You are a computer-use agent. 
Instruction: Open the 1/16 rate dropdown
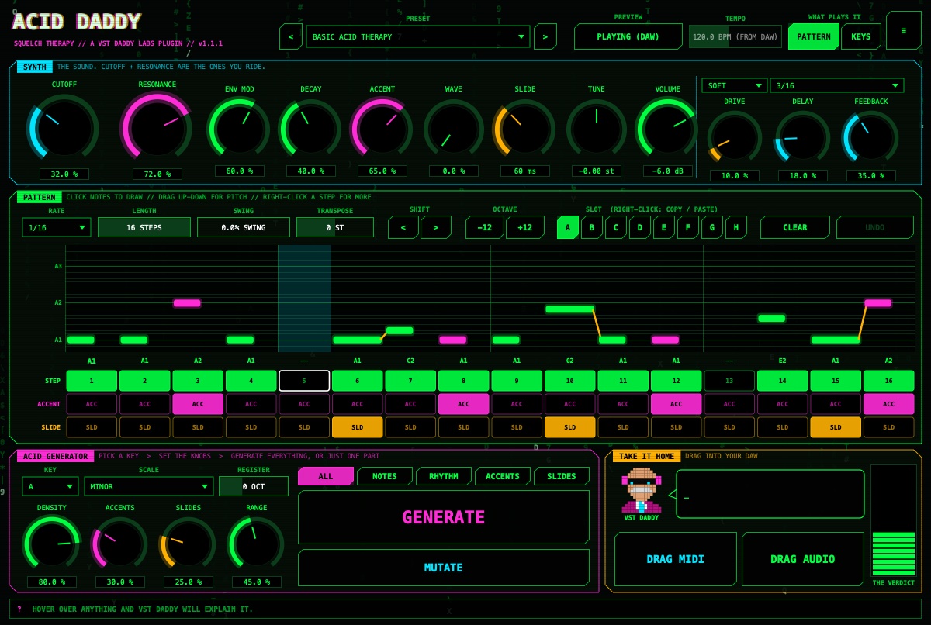(57, 227)
